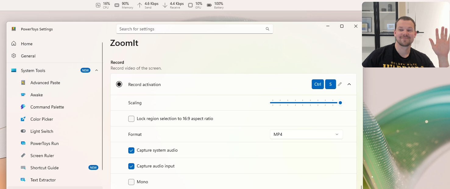
Task: Check the Mono checkbox
Action: coord(131,182)
